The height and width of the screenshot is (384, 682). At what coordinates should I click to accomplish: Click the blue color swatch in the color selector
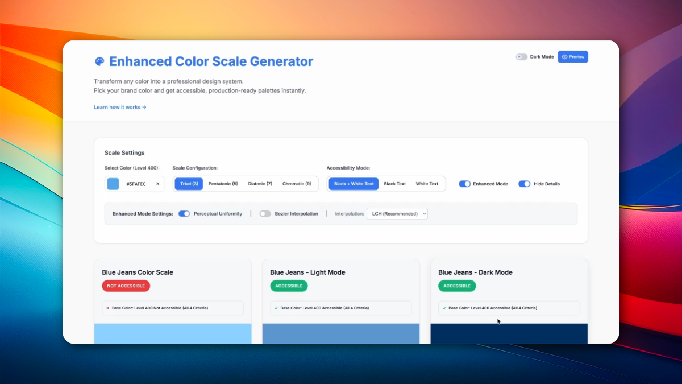(113, 183)
